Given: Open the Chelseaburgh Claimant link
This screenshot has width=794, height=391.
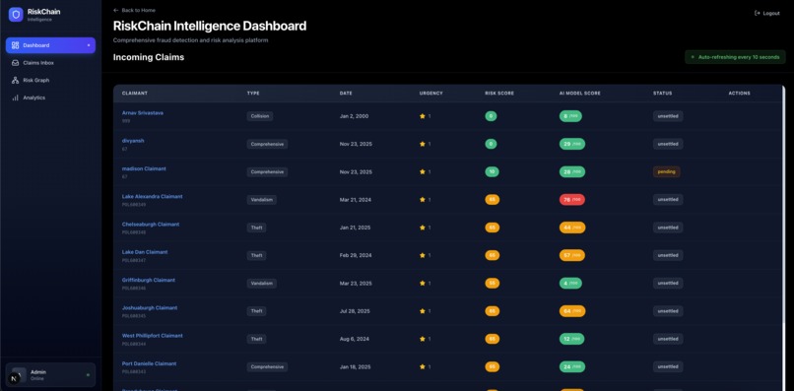Looking at the screenshot, I should (151, 225).
